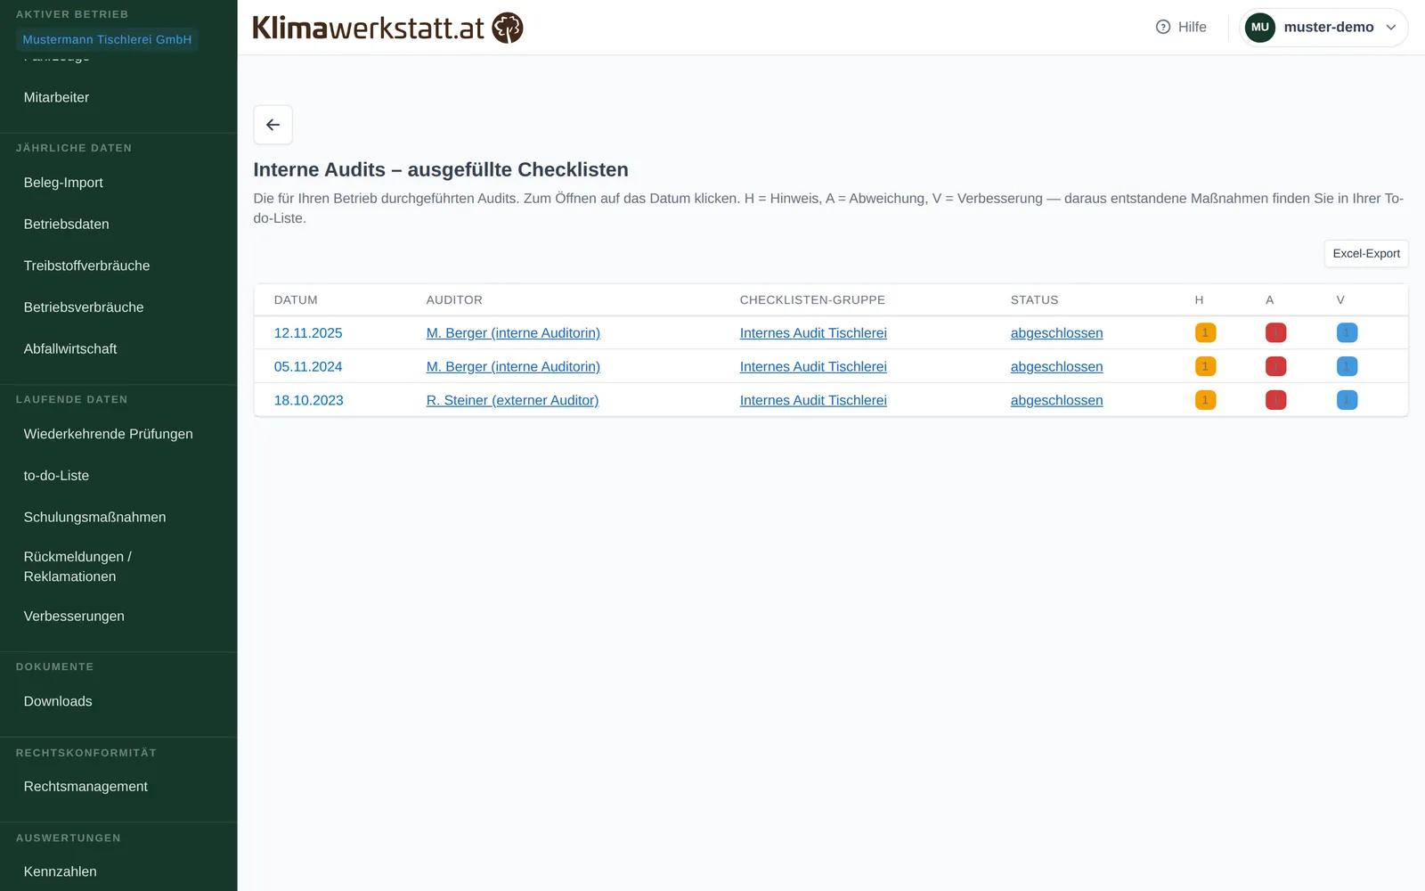The height and width of the screenshot is (891, 1425).
Task: Open the audit dated 12.11.2025
Action: (x=308, y=332)
